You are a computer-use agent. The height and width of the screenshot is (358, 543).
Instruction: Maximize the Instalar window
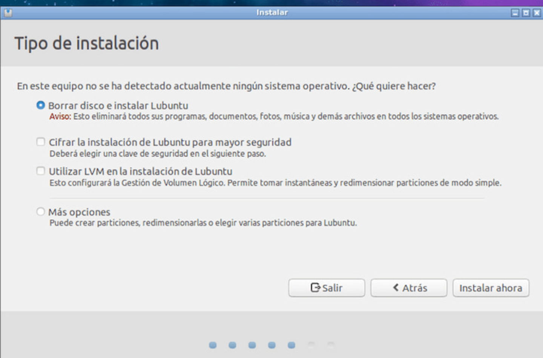[x=526, y=13]
